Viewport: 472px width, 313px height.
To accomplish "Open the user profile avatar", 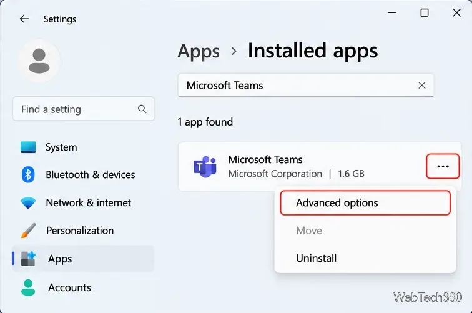I will pyautogui.click(x=39, y=61).
